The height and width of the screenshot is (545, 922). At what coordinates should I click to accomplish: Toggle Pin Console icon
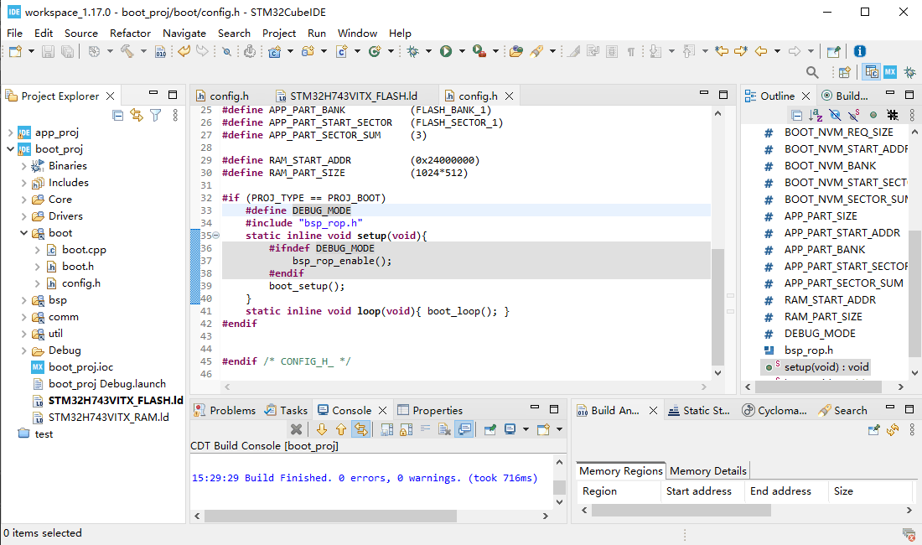tap(489, 429)
